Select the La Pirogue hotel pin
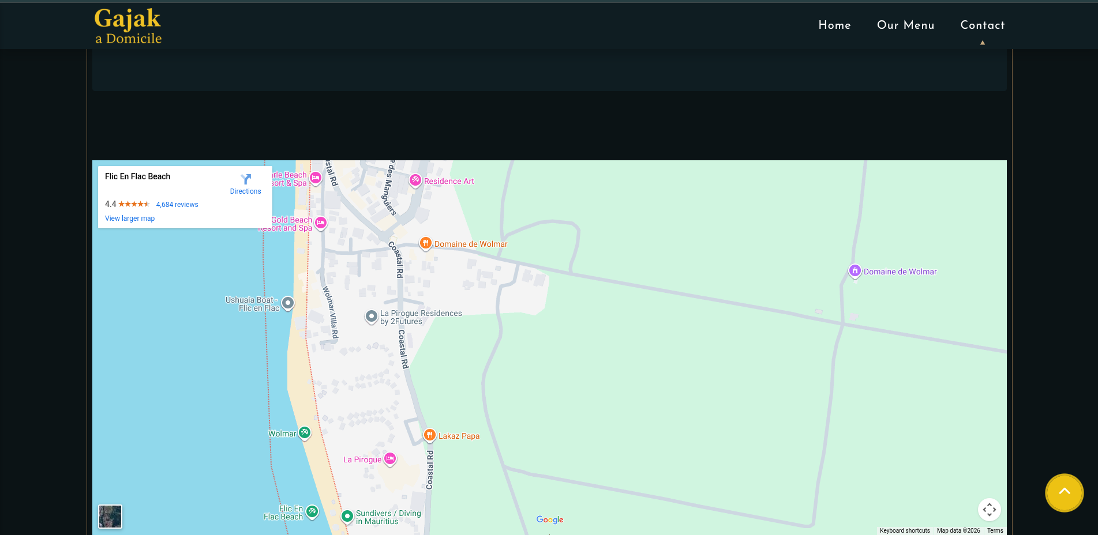This screenshot has width=1098, height=535. click(390, 459)
